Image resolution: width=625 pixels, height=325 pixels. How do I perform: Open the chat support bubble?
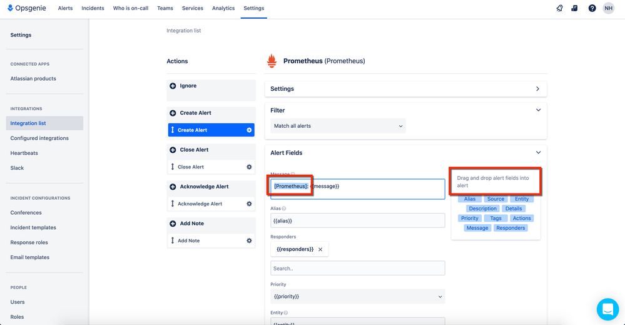[607, 309]
